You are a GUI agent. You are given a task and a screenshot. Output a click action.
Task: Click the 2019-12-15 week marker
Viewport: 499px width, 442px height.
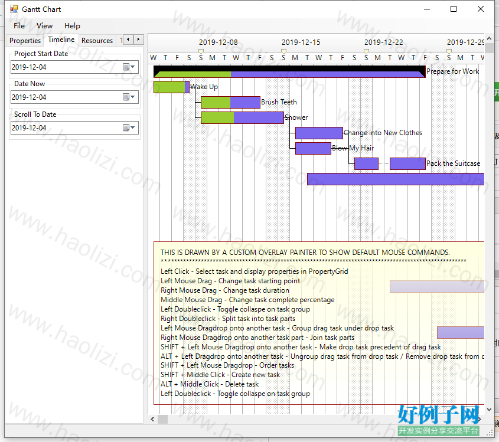click(283, 51)
